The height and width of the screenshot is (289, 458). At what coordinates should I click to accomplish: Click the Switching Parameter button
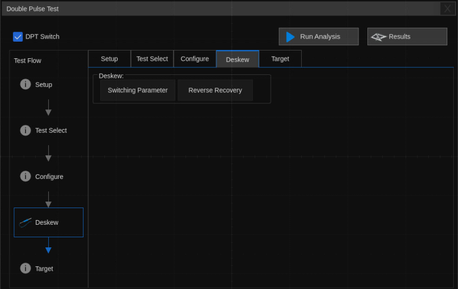click(137, 90)
